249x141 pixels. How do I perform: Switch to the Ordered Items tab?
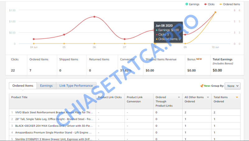coord(23,85)
